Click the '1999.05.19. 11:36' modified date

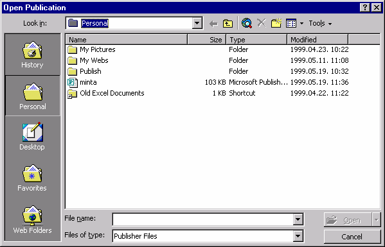point(319,82)
